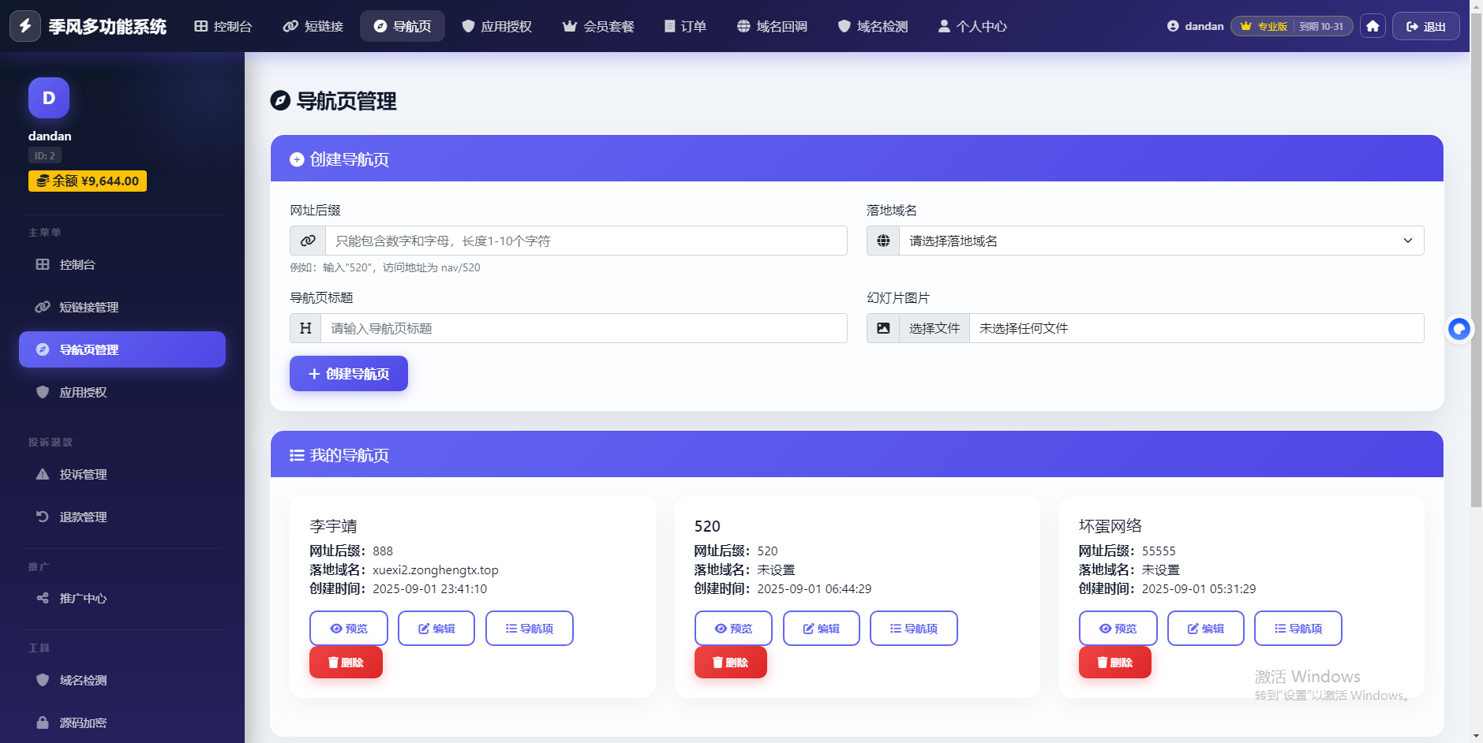This screenshot has width=1483, height=743.
Task: Open 会员套餐 in the top navigation
Action: point(598,26)
